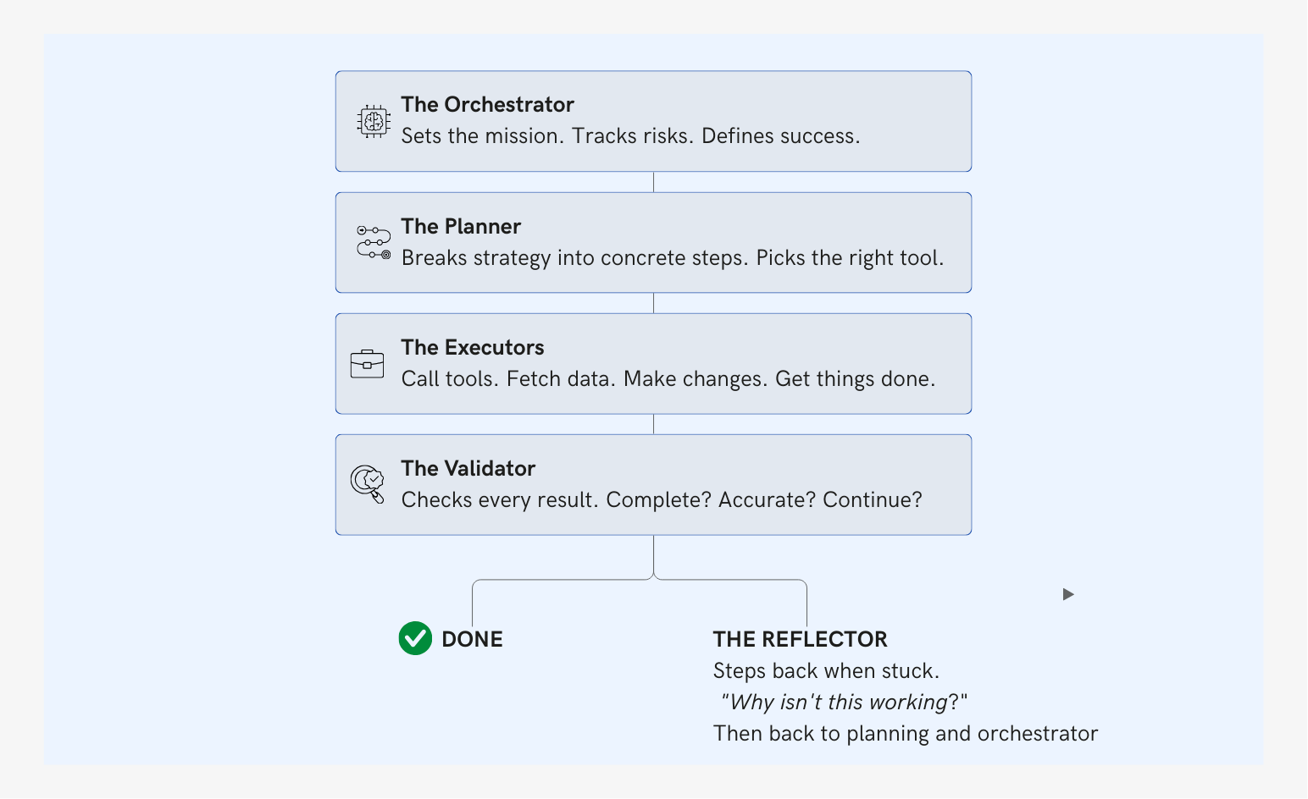Click "Sets the mission" description line
Viewport: 1308px width, 799px height.
pos(630,136)
